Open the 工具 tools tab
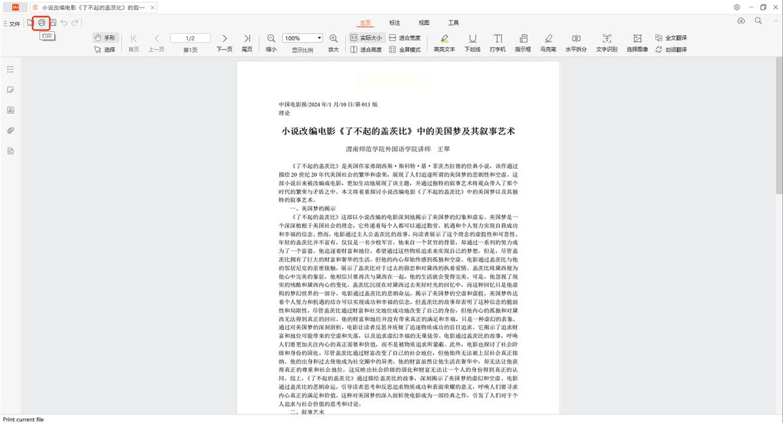 coord(453,22)
